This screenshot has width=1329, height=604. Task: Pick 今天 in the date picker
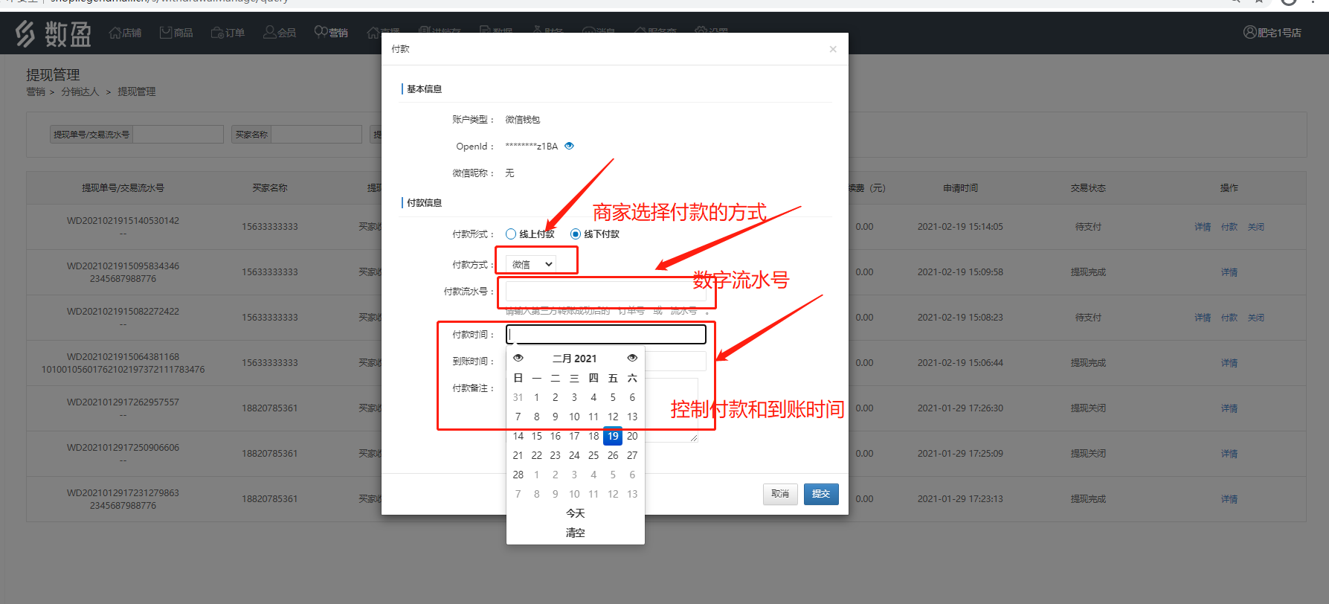575,513
